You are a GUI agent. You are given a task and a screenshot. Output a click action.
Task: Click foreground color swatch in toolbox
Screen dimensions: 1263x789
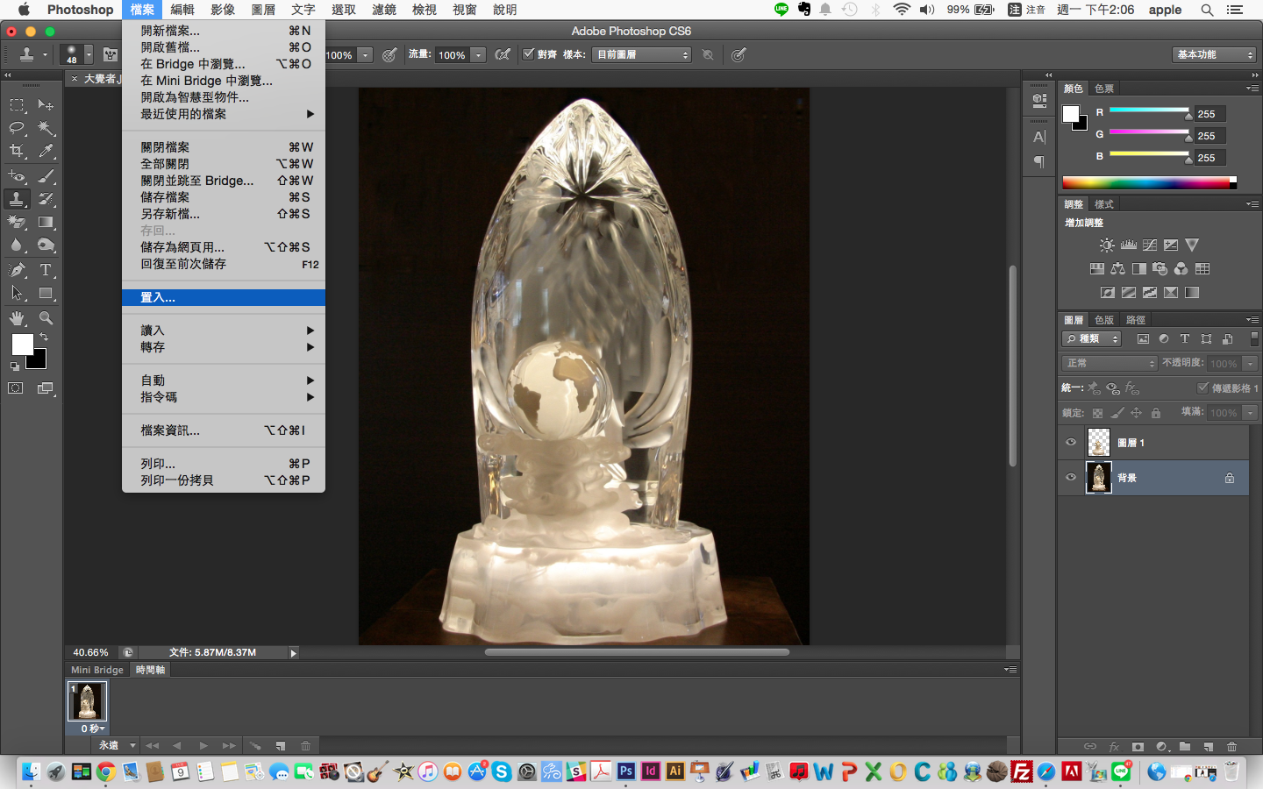pos(22,345)
